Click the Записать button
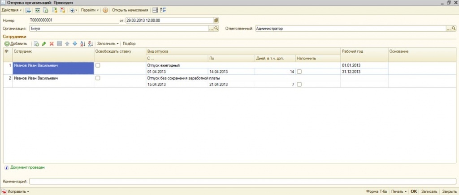 [x=429, y=191]
